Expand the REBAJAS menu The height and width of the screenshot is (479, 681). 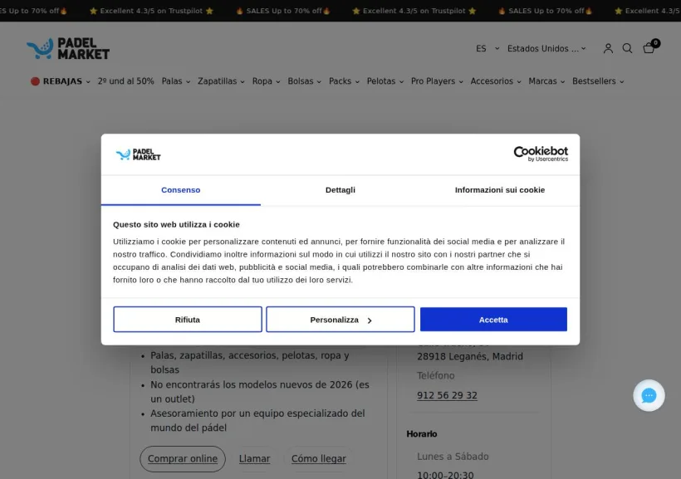(x=61, y=81)
